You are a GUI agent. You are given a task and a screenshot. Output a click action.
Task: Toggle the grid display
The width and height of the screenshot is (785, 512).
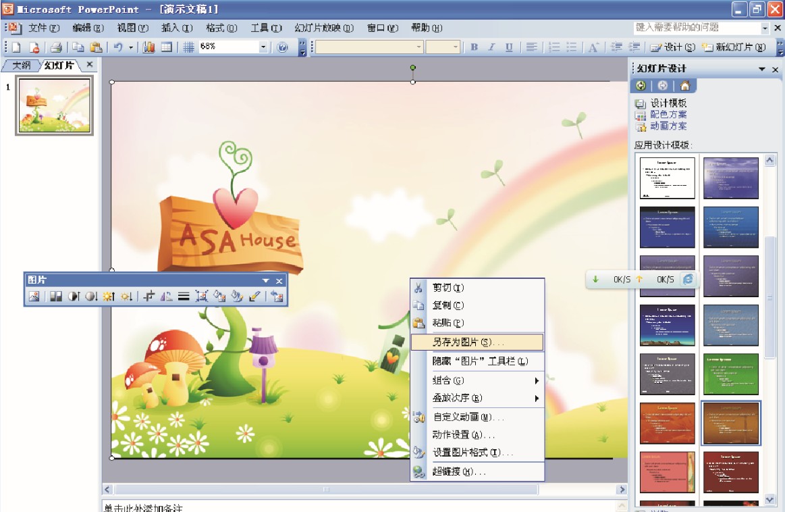[188, 47]
